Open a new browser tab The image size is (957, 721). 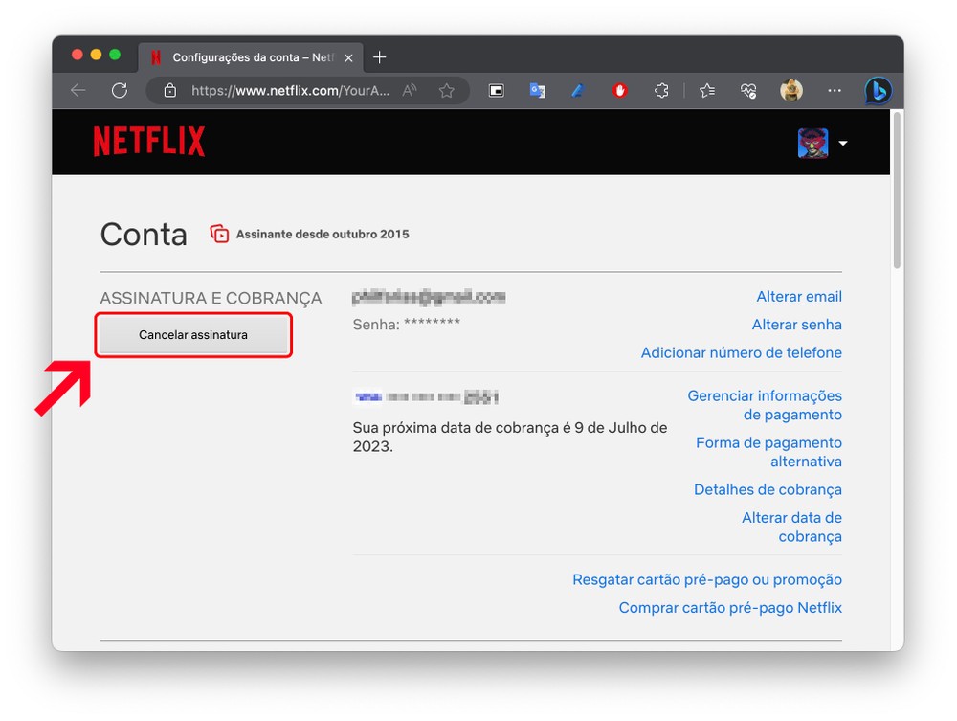[380, 57]
